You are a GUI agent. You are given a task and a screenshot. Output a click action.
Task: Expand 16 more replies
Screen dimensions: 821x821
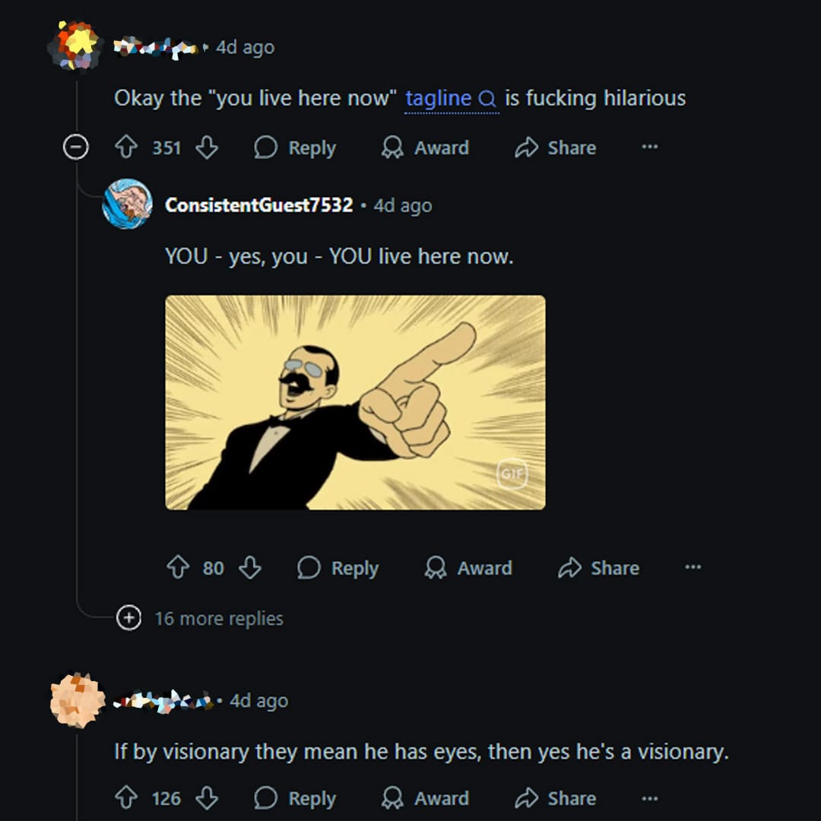pyautogui.click(x=128, y=618)
